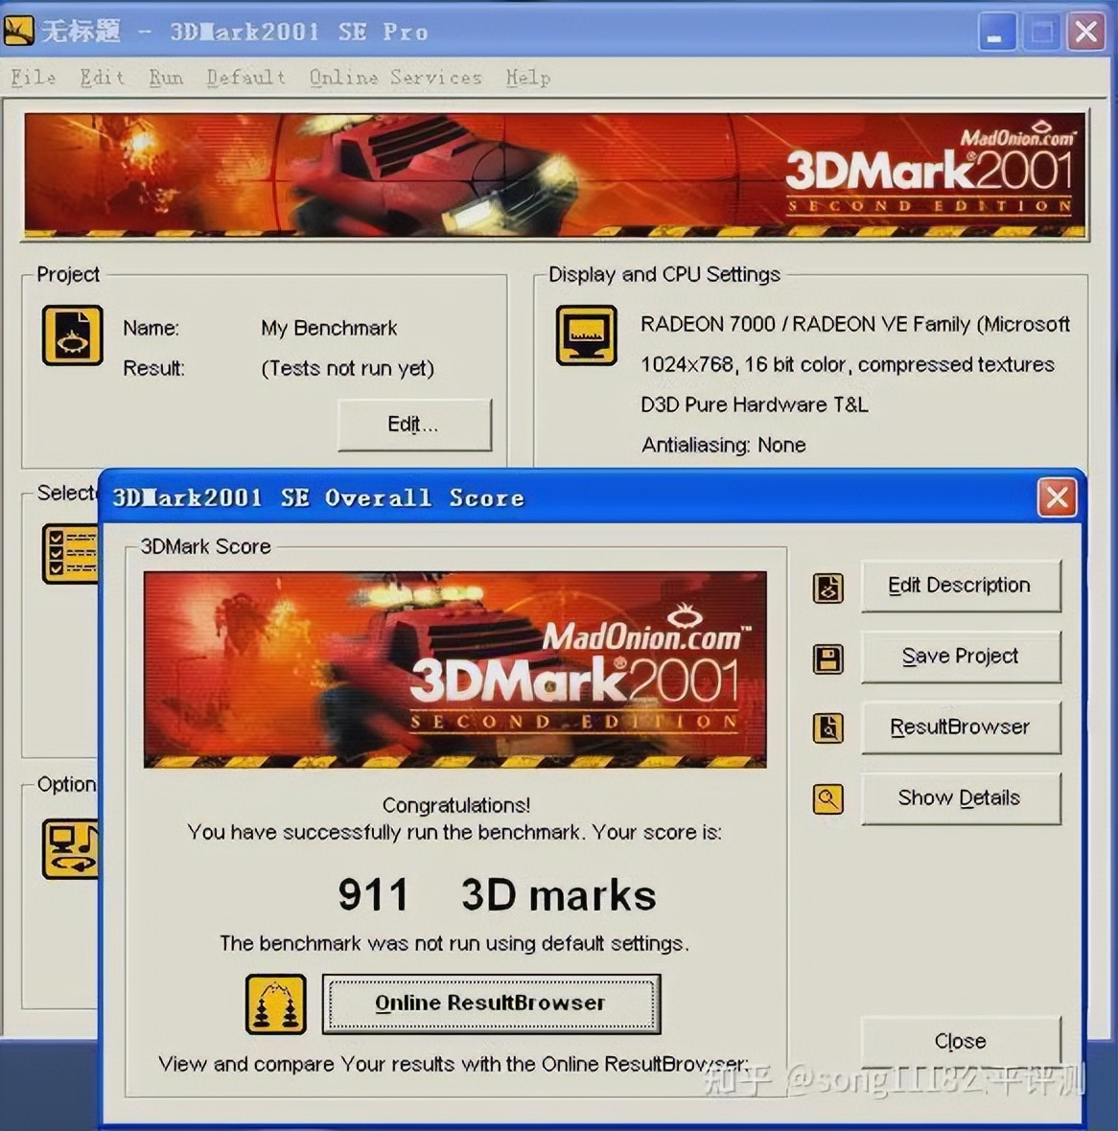The height and width of the screenshot is (1131, 1118).
Task: Select the Show Details magnifier icon
Action: [x=827, y=799]
